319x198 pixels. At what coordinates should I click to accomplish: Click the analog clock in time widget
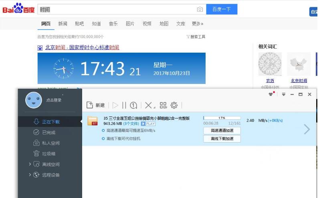tap(63, 68)
